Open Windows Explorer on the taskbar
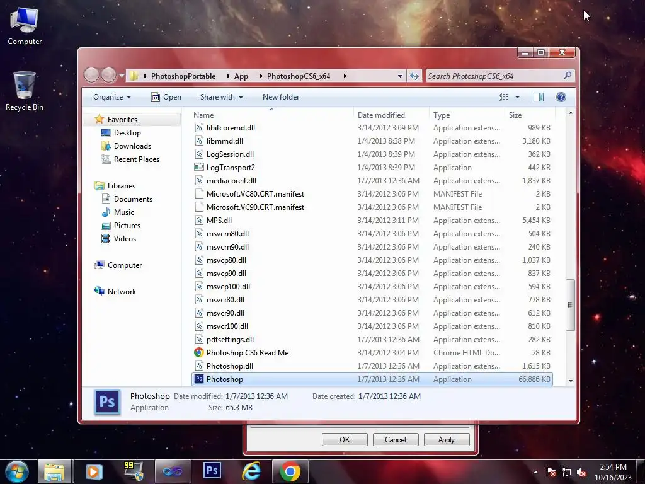The width and height of the screenshot is (645, 484). pyautogui.click(x=55, y=471)
